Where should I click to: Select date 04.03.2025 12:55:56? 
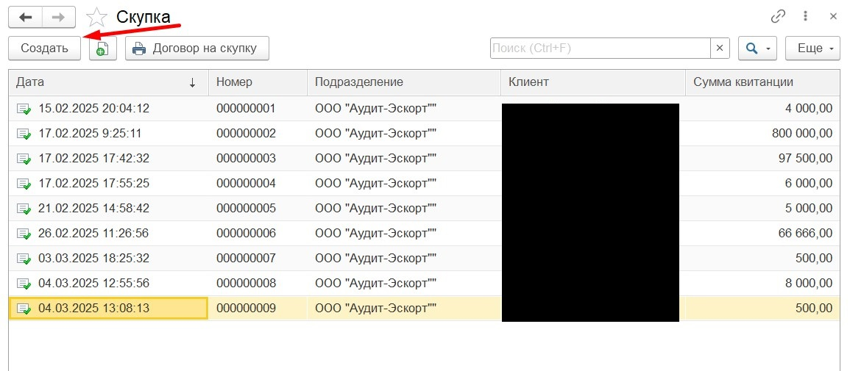click(93, 284)
